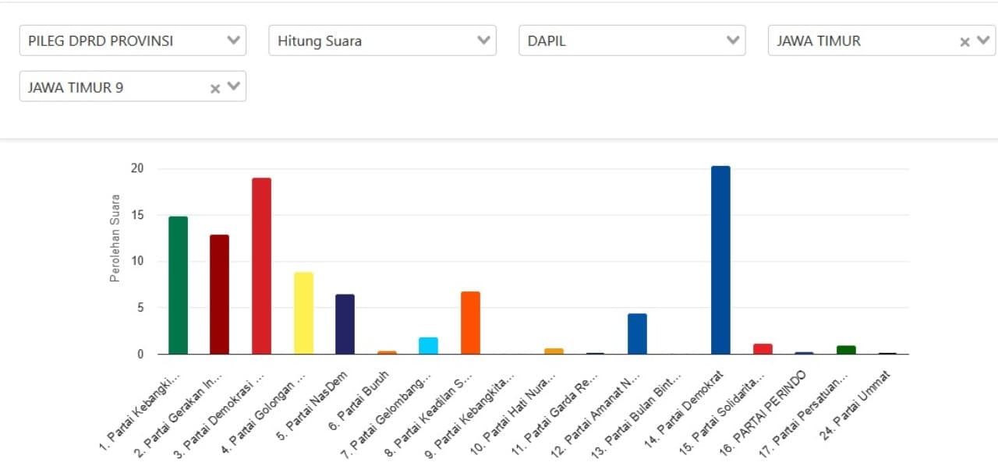Click the chevron arrow of Hitung Suara

coord(483,41)
